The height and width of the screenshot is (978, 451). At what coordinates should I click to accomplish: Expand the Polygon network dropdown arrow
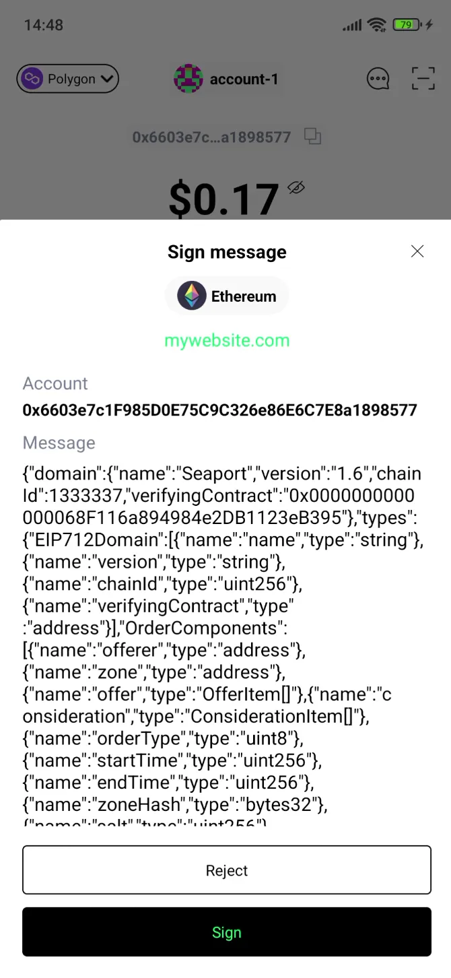pyautogui.click(x=107, y=79)
